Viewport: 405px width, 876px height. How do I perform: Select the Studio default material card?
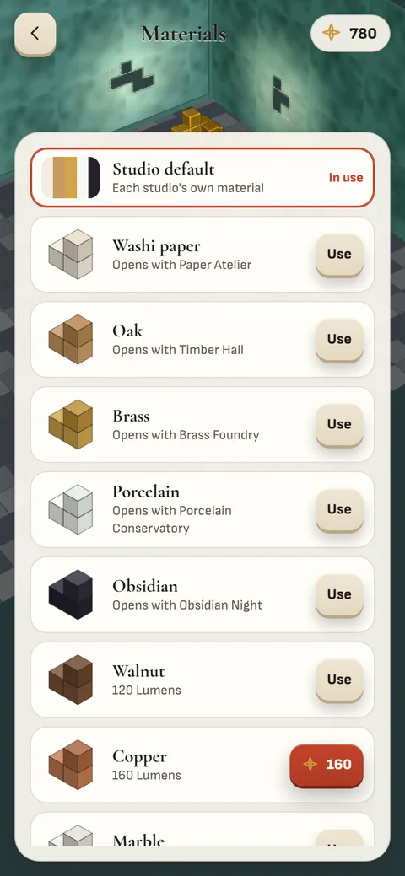[202, 178]
